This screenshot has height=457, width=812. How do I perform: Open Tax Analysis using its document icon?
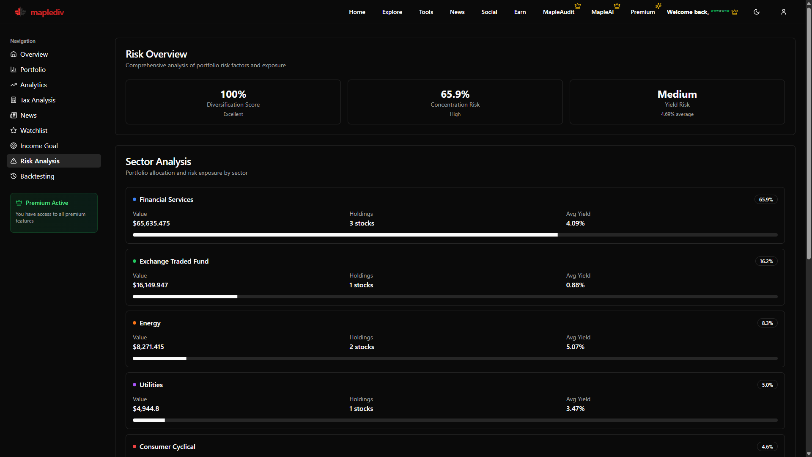click(13, 100)
